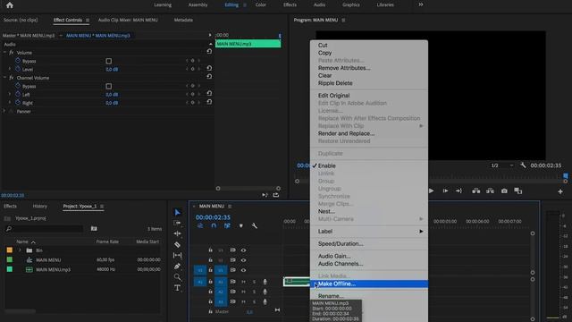
Task: Open playback resolution dropdown 1/2
Action: click(x=502, y=165)
